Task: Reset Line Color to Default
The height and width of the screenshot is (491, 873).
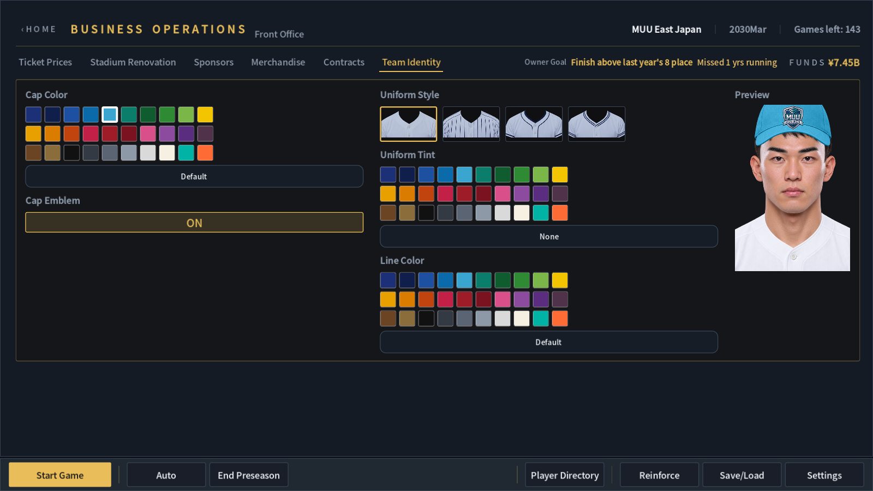Action: point(549,343)
